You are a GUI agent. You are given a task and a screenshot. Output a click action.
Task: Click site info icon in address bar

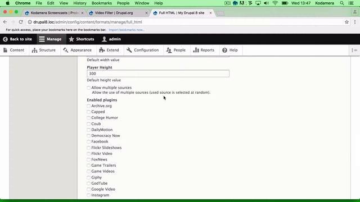(30, 22)
